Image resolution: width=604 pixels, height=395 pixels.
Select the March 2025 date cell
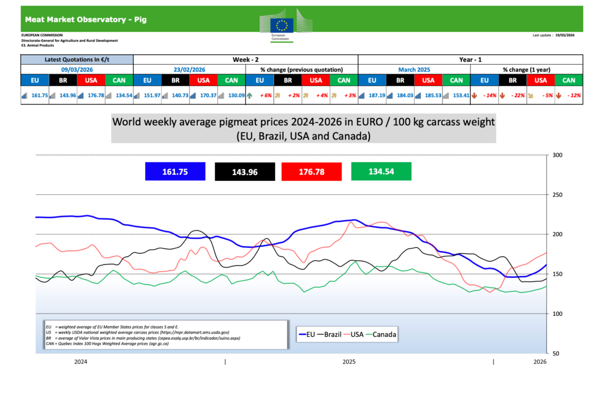pyautogui.click(x=414, y=70)
